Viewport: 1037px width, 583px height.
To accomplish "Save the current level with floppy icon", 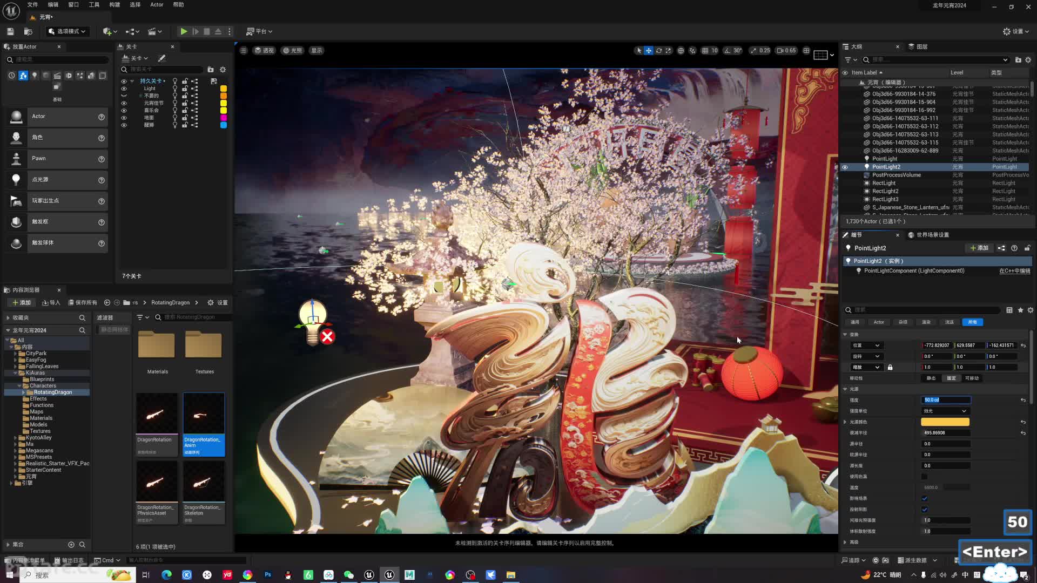I will tap(10, 31).
